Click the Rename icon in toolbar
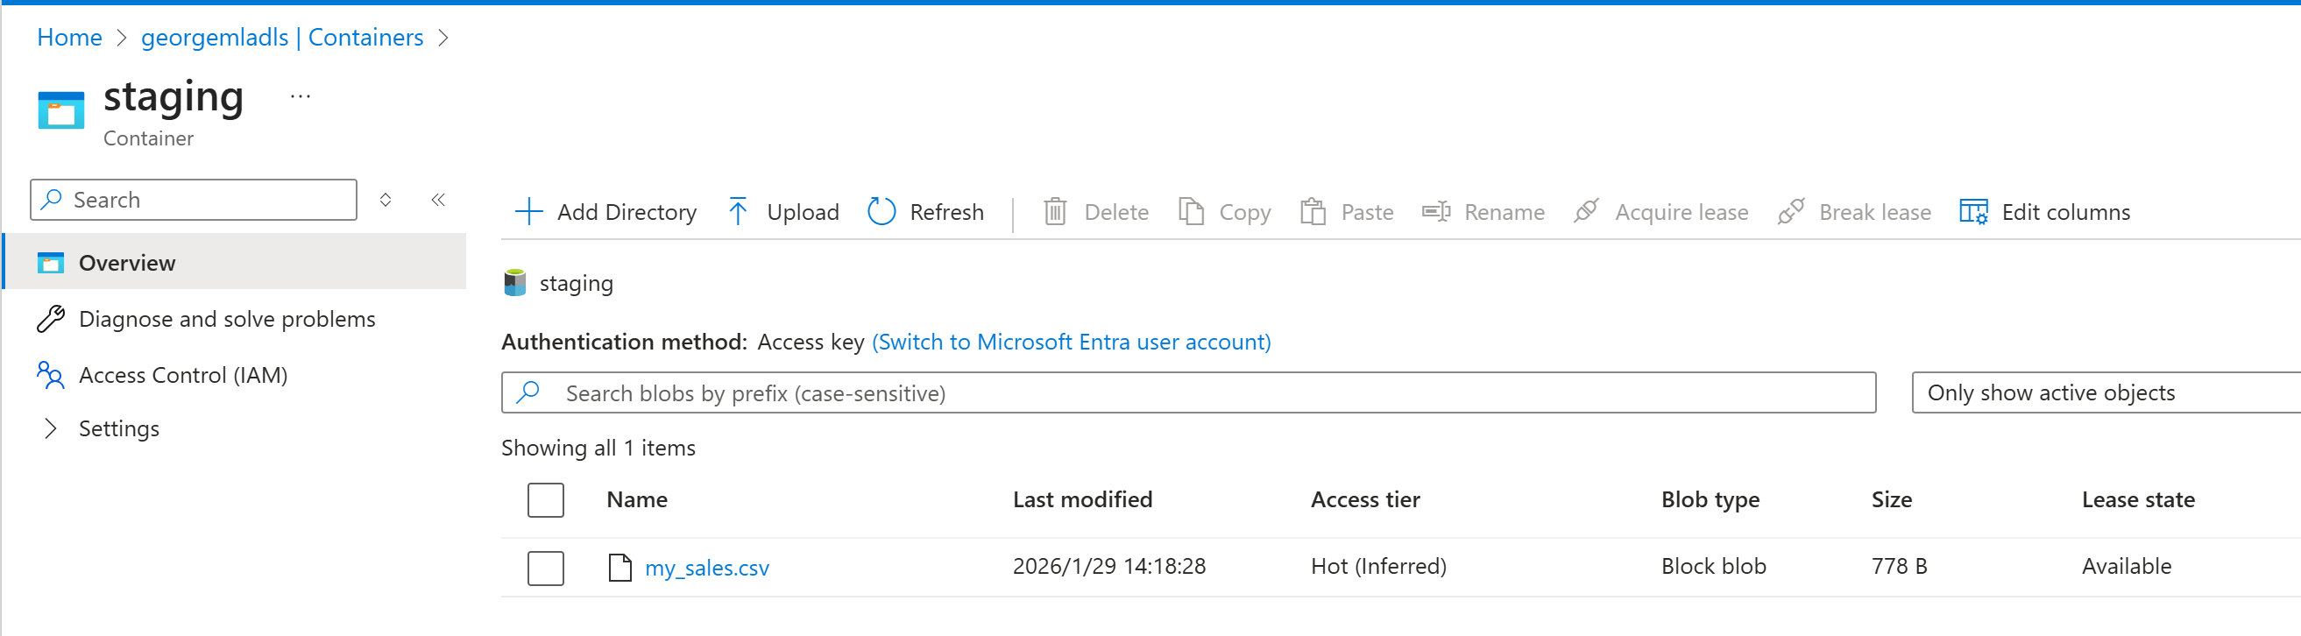Viewport: 2301px width, 636px height. click(1435, 212)
